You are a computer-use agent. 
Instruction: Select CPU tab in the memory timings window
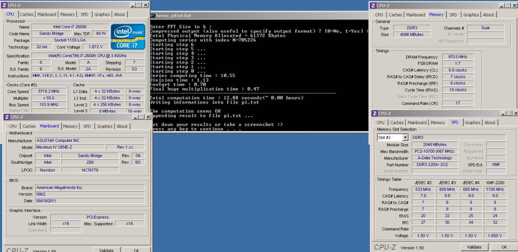pos(379,15)
